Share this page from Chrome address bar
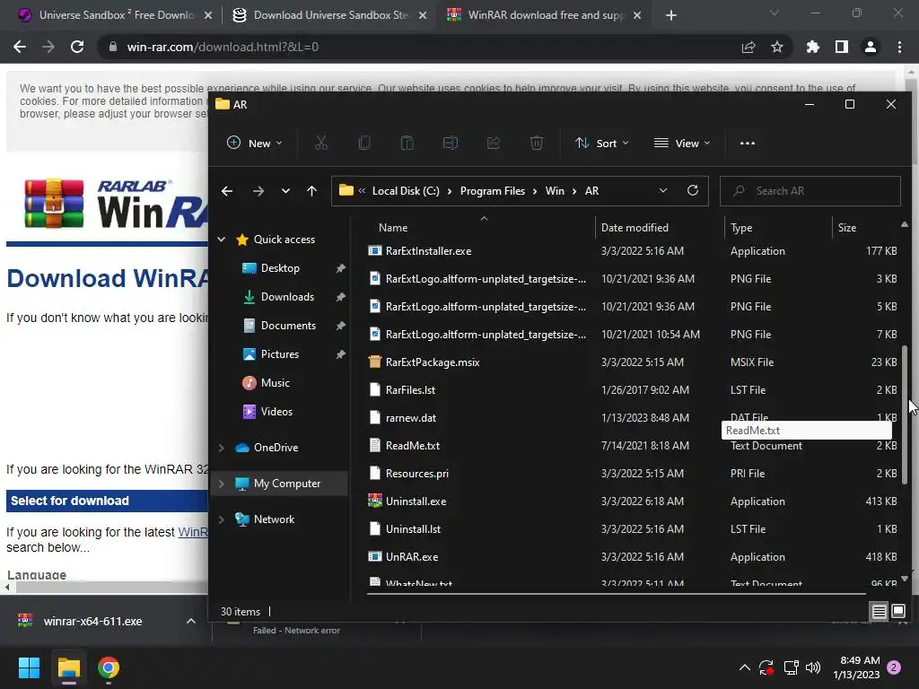 (x=748, y=47)
